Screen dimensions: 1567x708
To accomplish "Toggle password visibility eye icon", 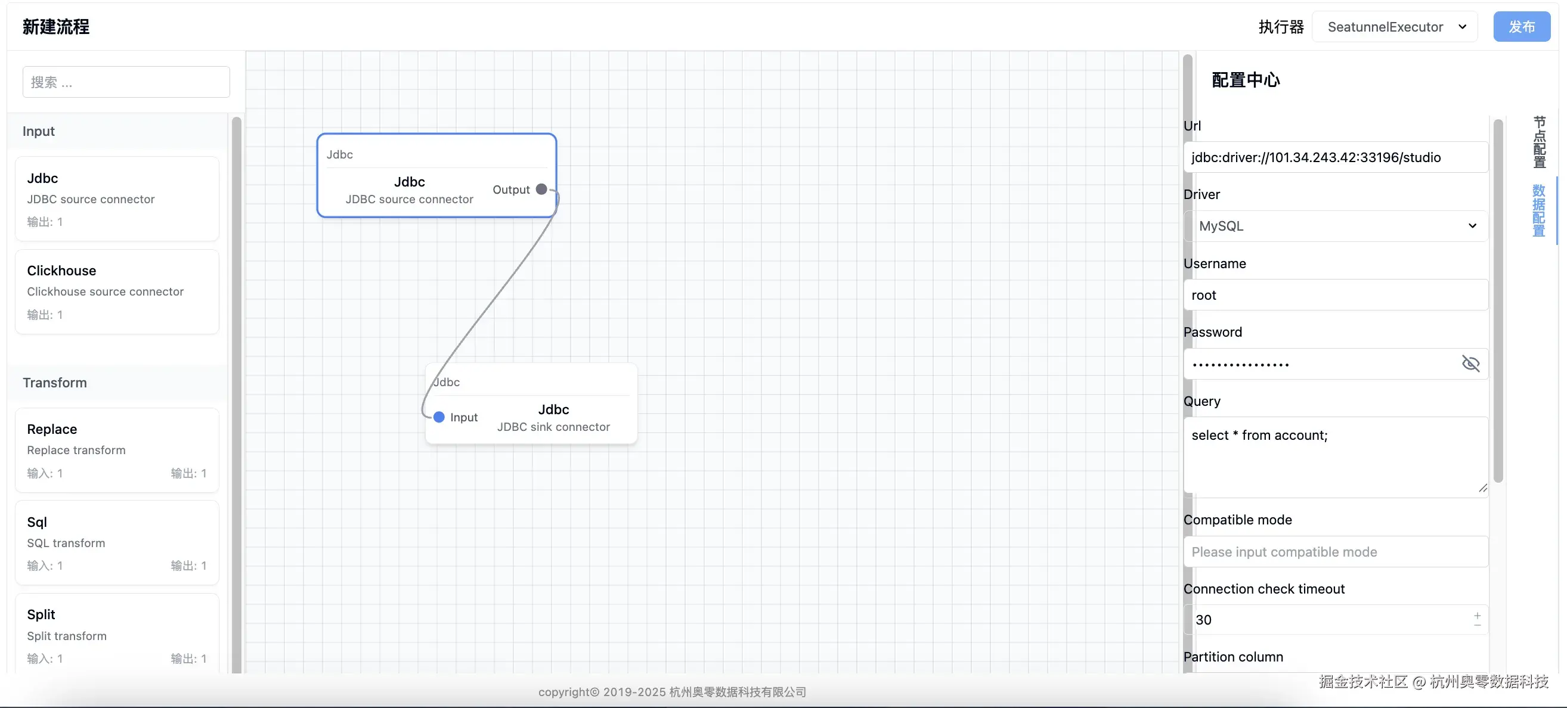I will click(x=1470, y=364).
